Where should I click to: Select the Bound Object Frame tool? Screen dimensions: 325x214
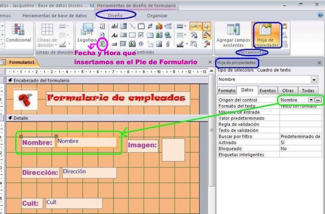pos(132,44)
